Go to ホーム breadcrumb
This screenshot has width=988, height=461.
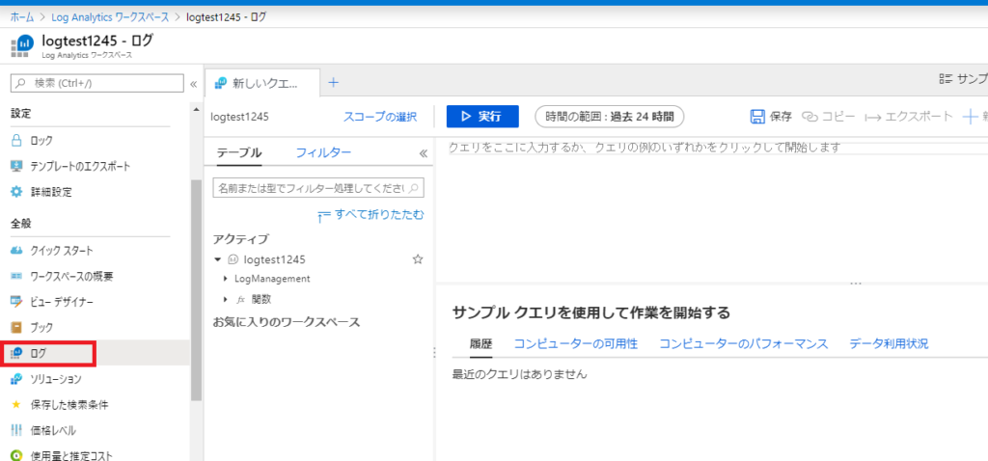(22, 16)
